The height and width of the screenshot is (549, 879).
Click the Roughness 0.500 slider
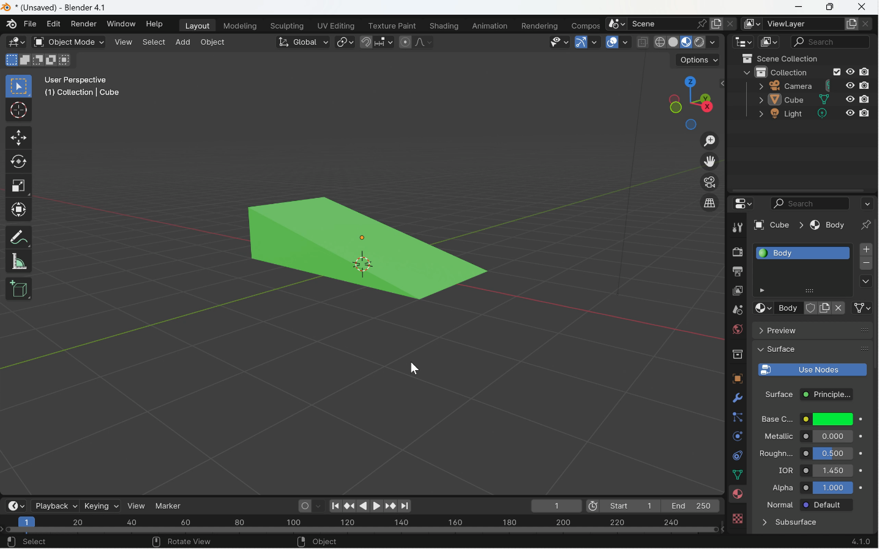point(833,454)
